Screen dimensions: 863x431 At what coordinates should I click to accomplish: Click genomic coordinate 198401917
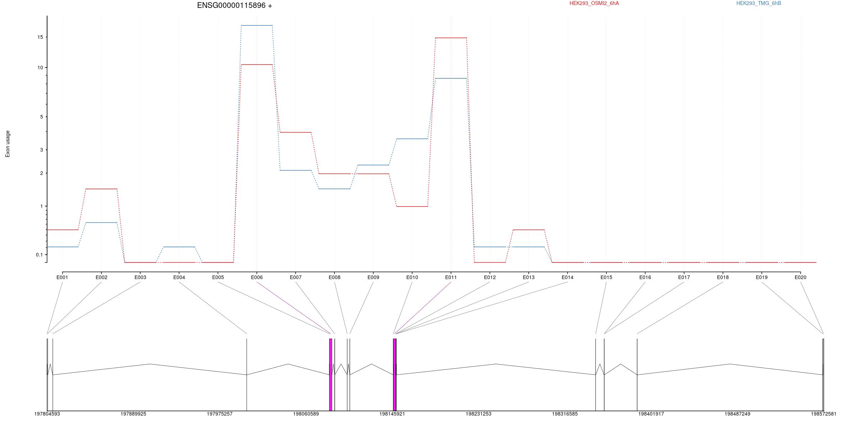point(651,414)
